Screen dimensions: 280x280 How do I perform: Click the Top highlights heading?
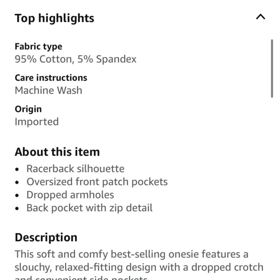click(x=55, y=18)
